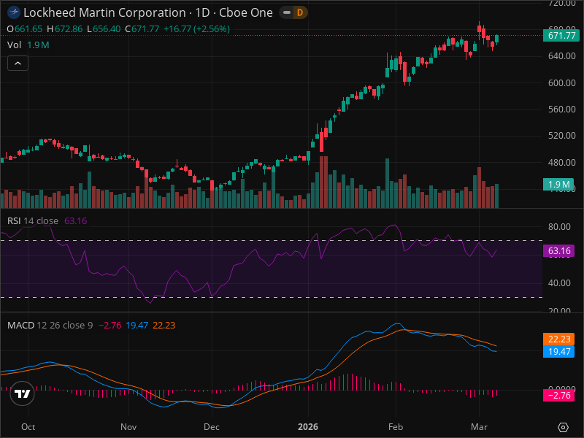Click the pink -2.76 histogram value label

coord(558,396)
